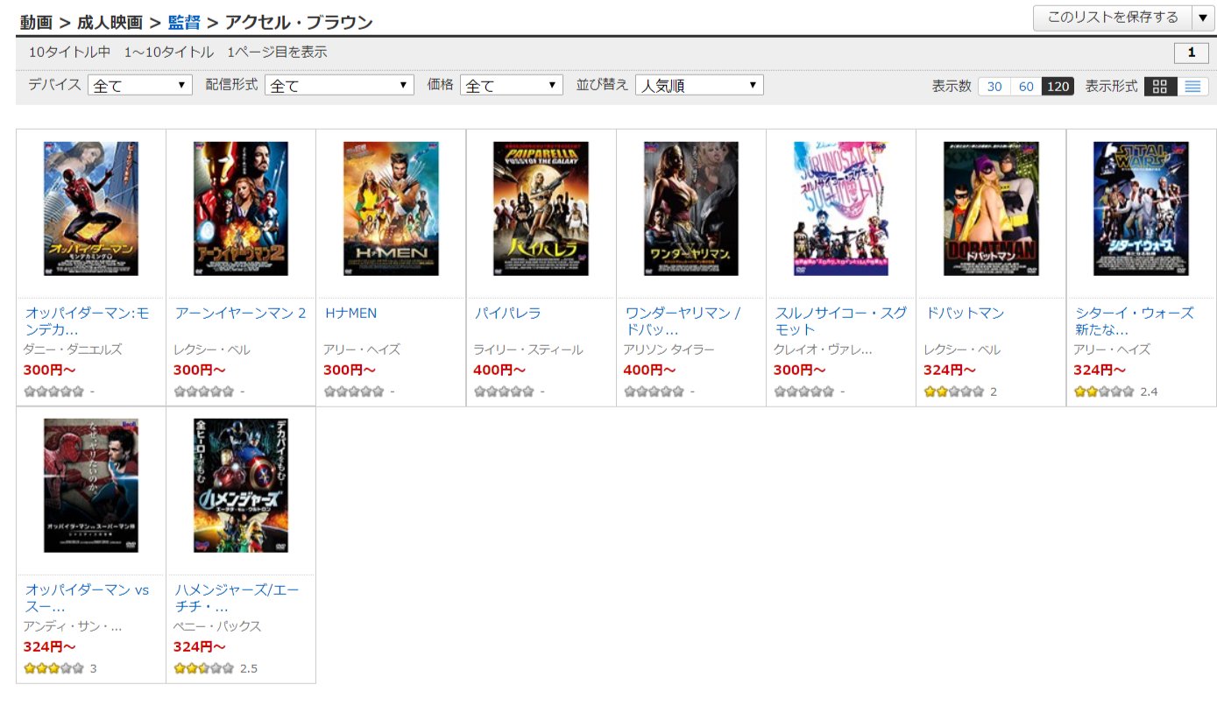Click empty star rating of アーンイヤーンマン 2
Viewport: 1217px width, 713px height.
point(203,392)
